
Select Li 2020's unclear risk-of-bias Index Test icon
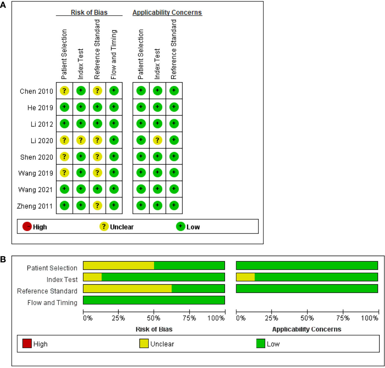[81, 140]
